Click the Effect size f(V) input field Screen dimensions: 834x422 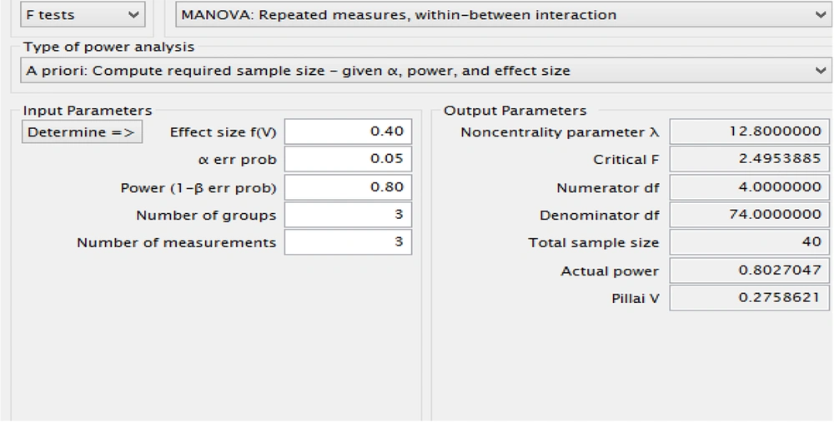(348, 132)
